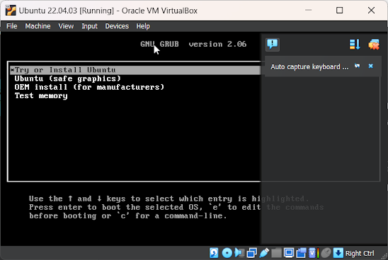
Task: Click the Right Ctrl host key label
Action: (x=360, y=253)
